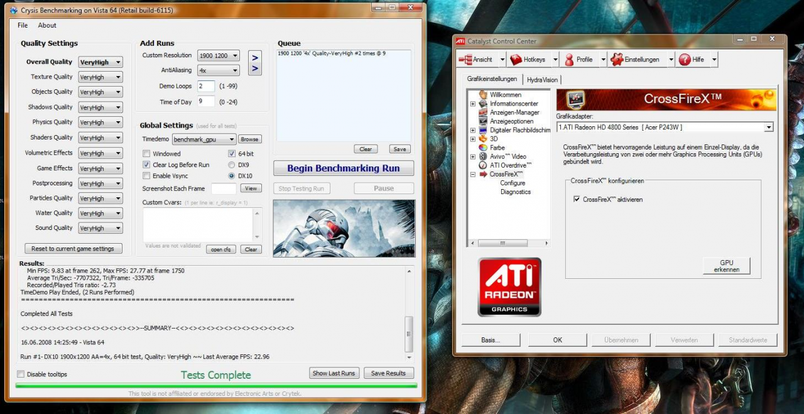The width and height of the screenshot is (804, 414).
Task: Click Show Last Runs button
Action: coord(334,373)
